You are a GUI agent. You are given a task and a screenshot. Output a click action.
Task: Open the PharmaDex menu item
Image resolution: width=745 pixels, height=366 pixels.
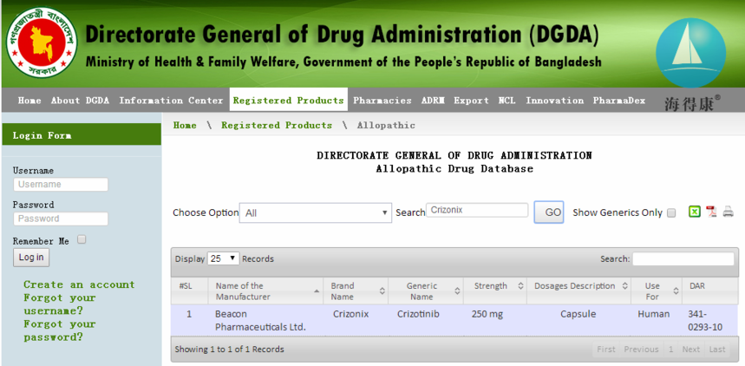[x=619, y=101]
